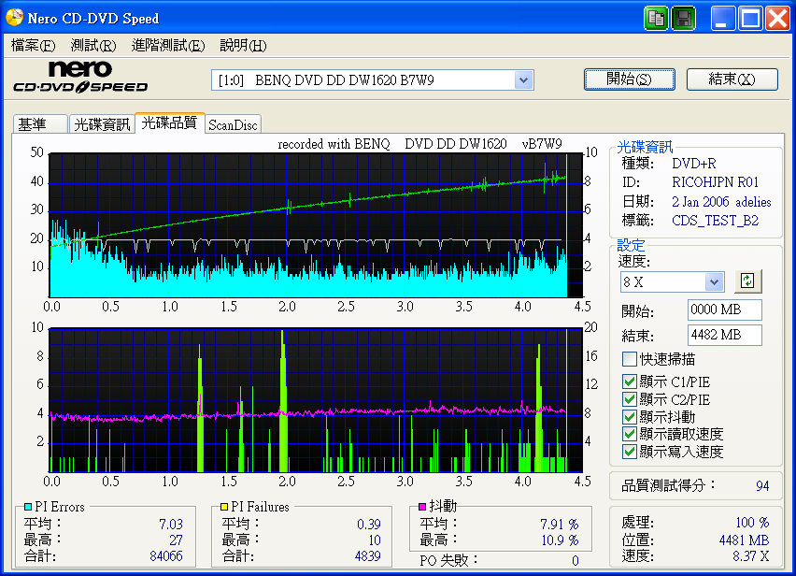Click the PI Failures average 0.39
This screenshot has width=796, height=576.
[368, 524]
